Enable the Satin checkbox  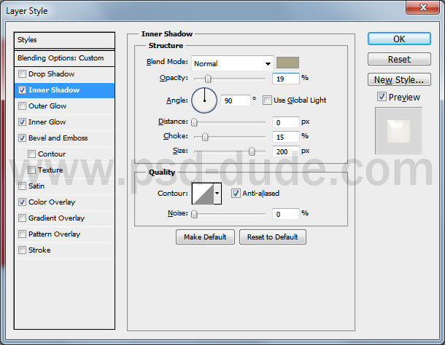(x=22, y=186)
